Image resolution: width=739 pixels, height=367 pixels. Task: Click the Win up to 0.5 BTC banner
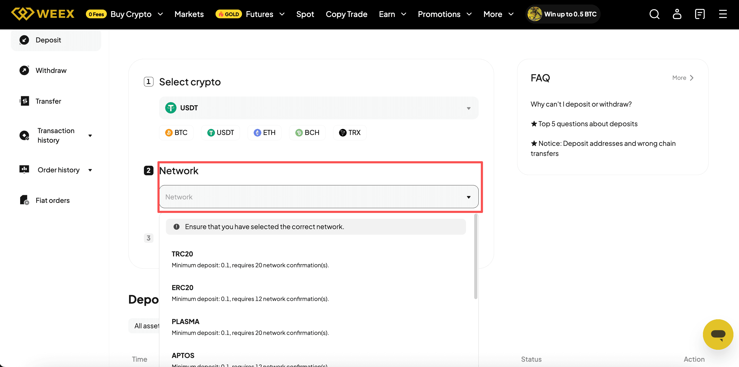(563, 14)
